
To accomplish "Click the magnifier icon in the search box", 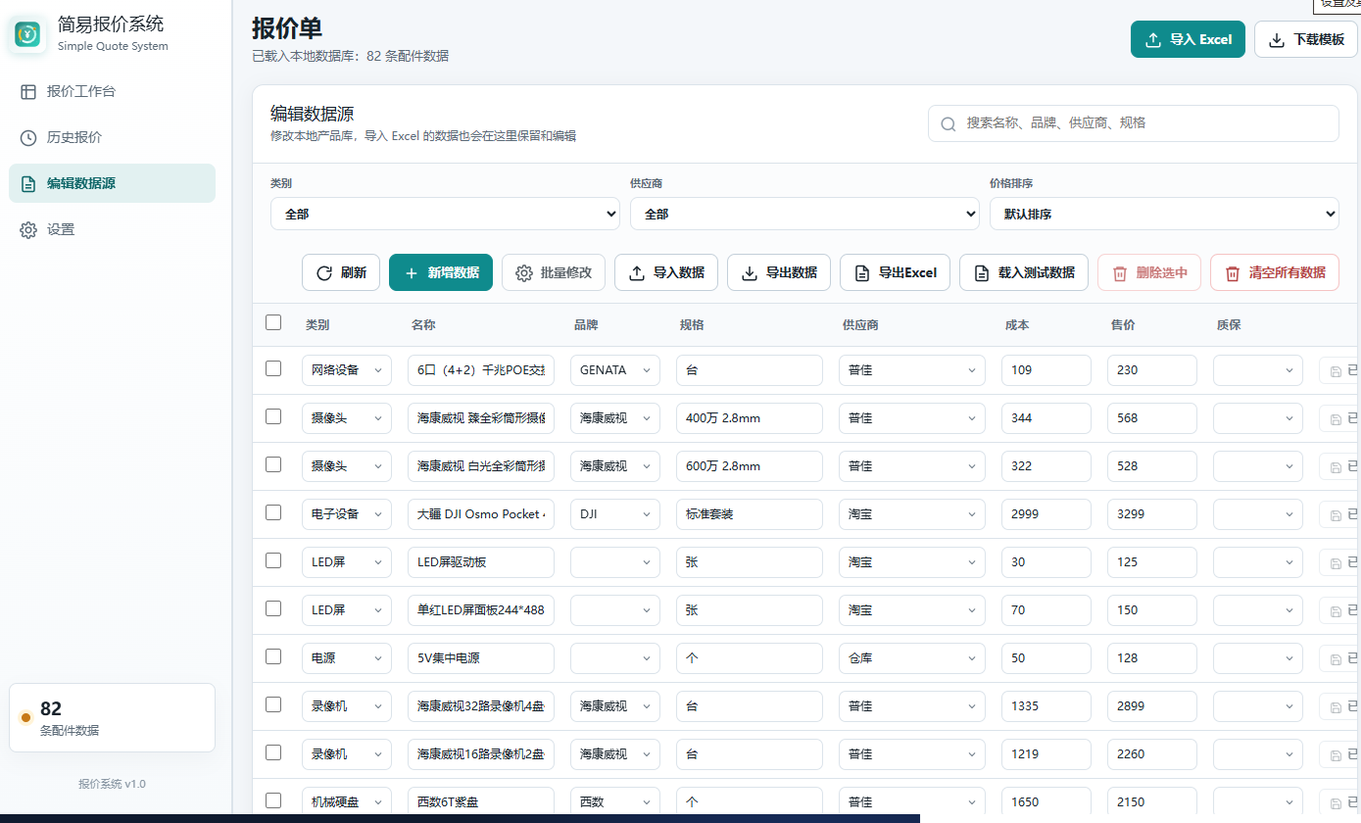I will click(948, 123).
